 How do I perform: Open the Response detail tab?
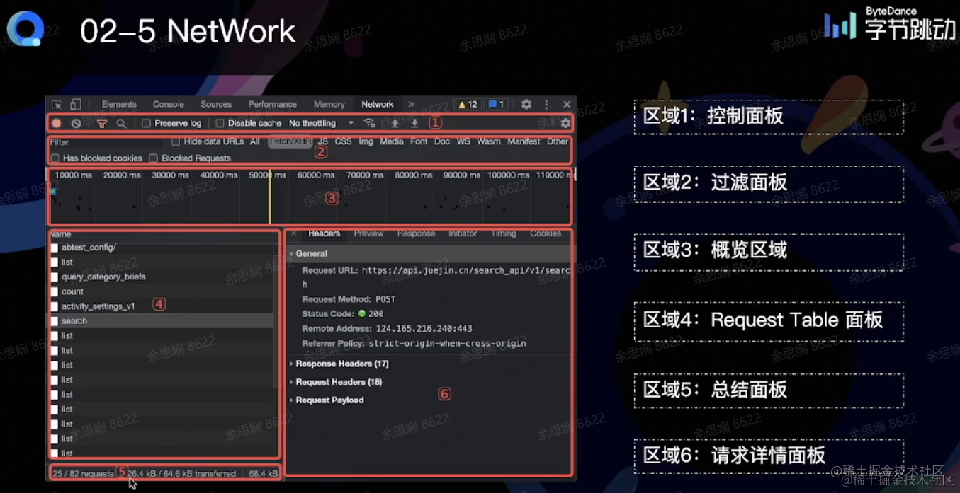coord(416,233)
